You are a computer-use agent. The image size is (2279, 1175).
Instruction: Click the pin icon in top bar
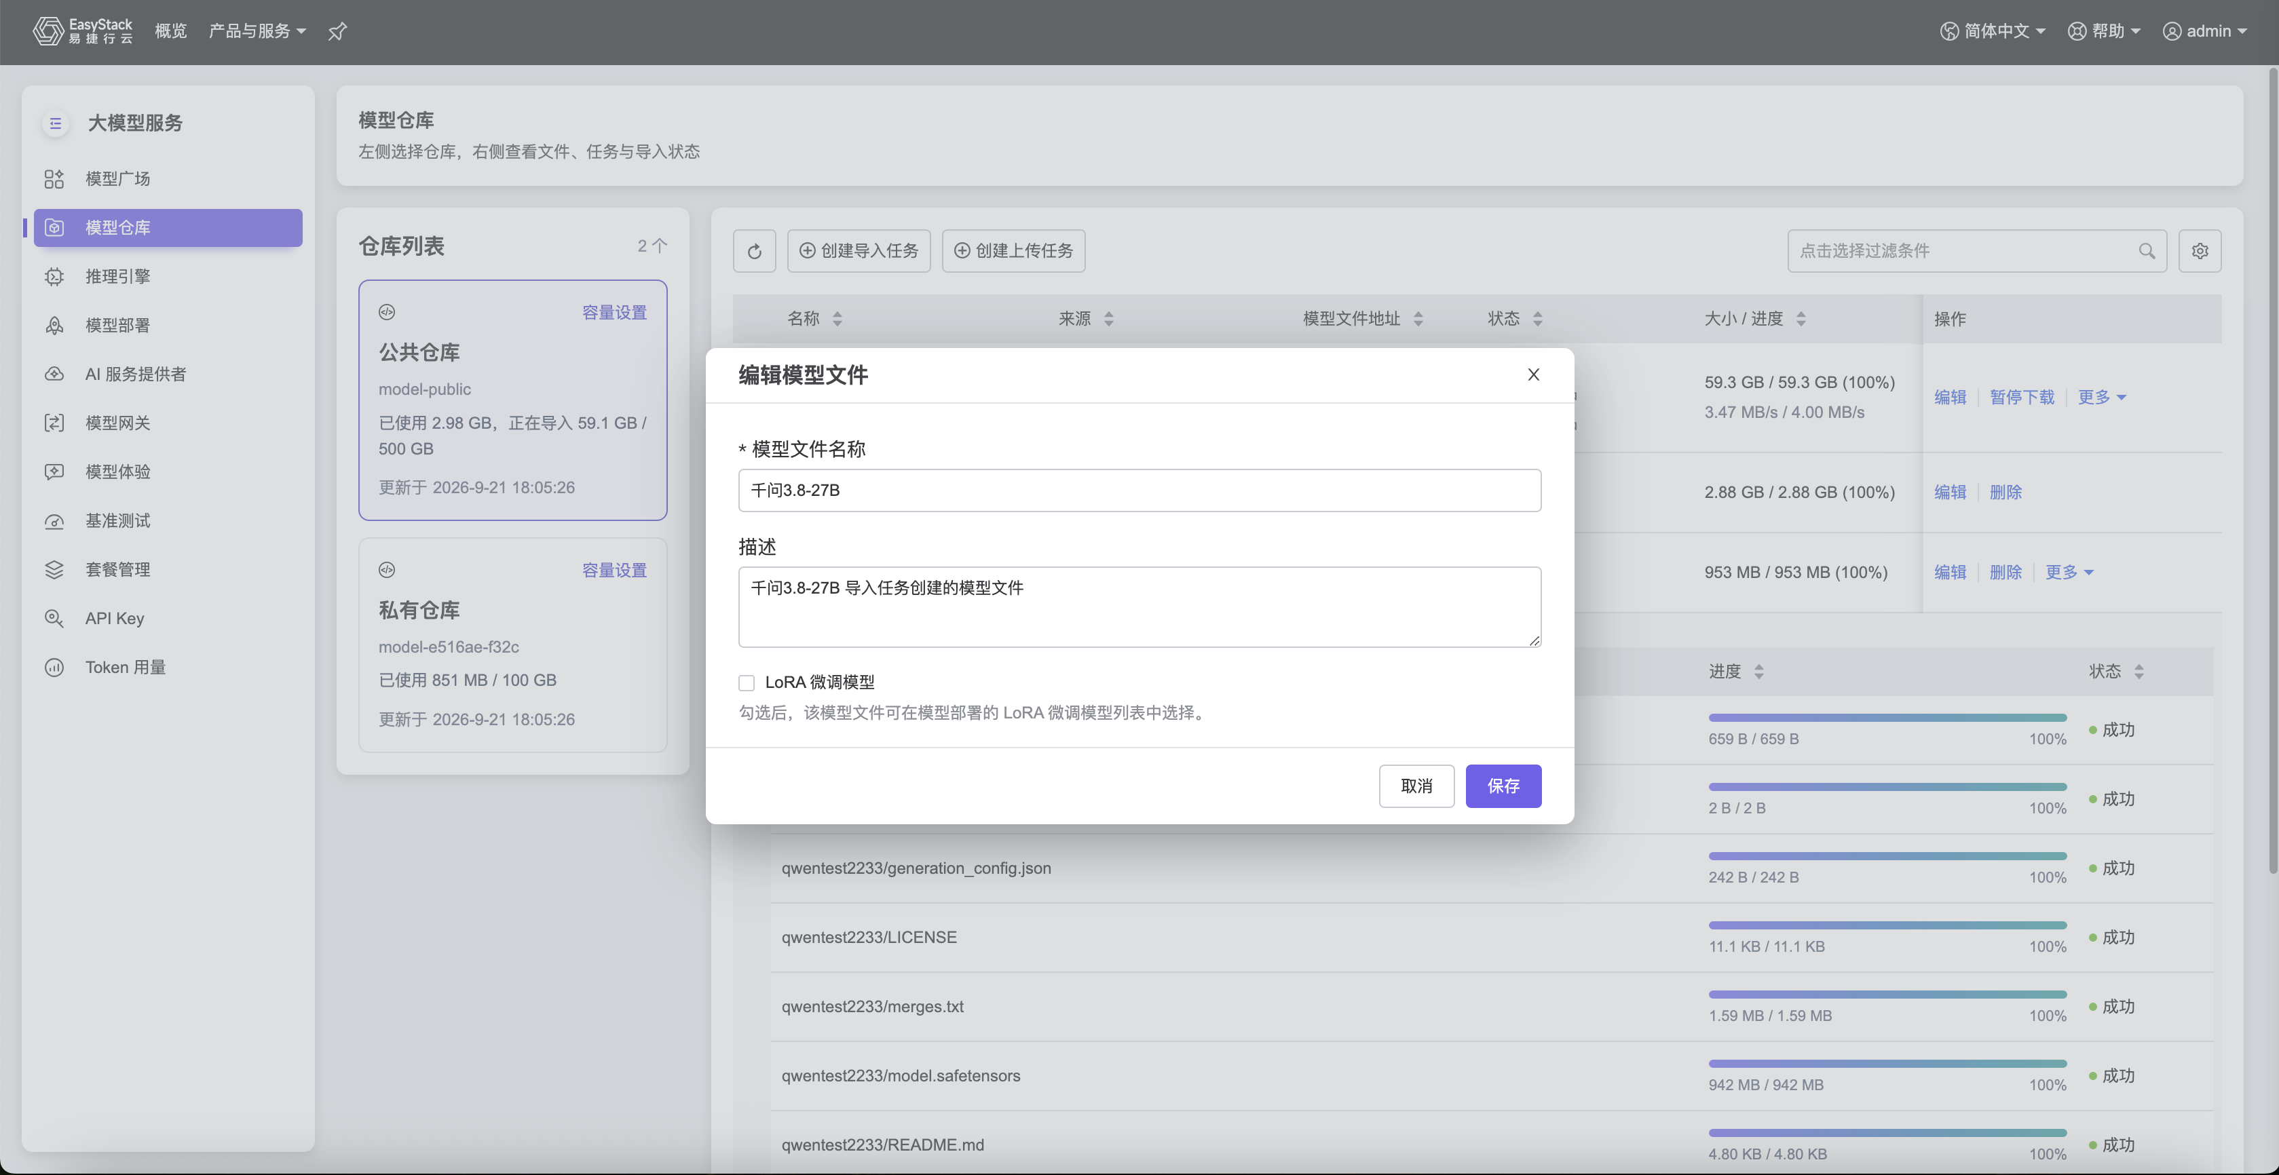tap(337, 32)
